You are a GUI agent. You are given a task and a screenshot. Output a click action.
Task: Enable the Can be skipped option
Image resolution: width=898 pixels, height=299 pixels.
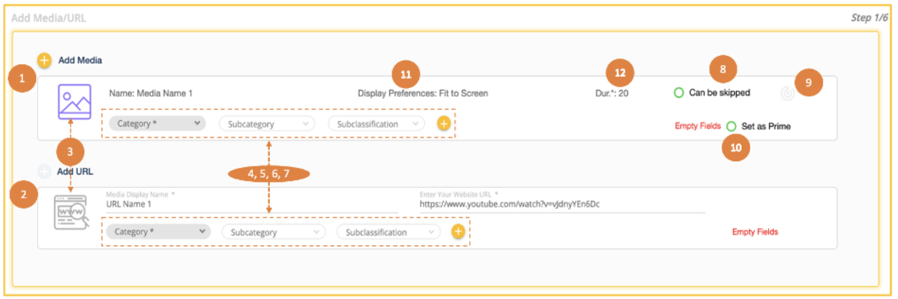tap(678, 93)
